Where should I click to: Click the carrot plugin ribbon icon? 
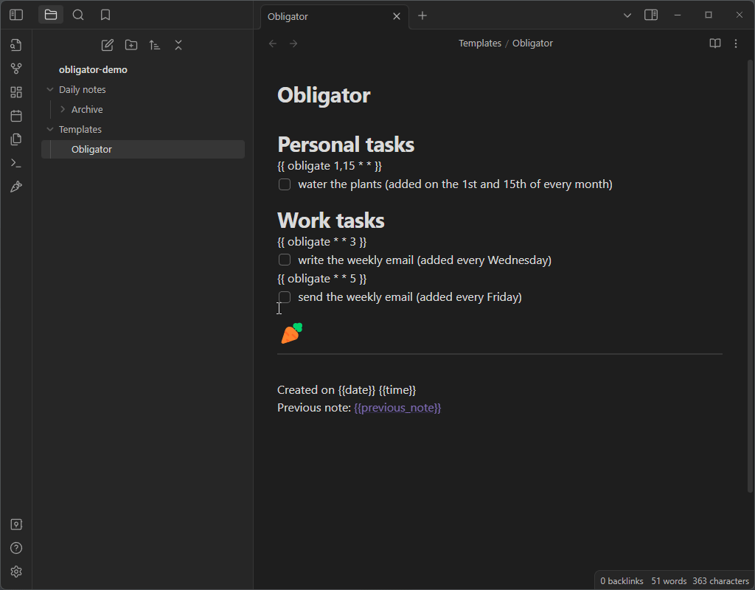pyautogui.click(x=16, y=187)
